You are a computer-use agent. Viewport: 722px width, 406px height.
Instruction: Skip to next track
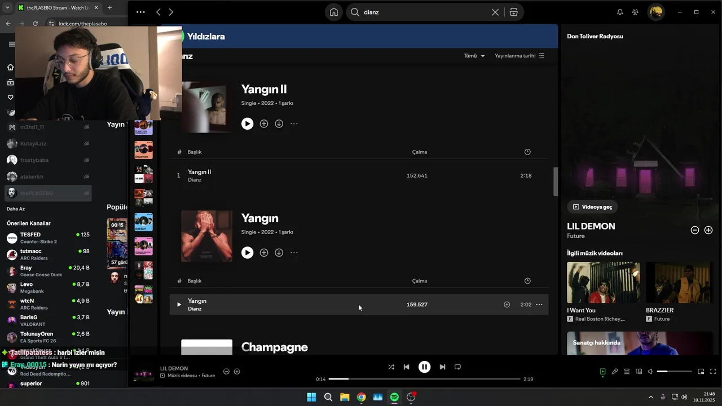click(x=442, y=367)
